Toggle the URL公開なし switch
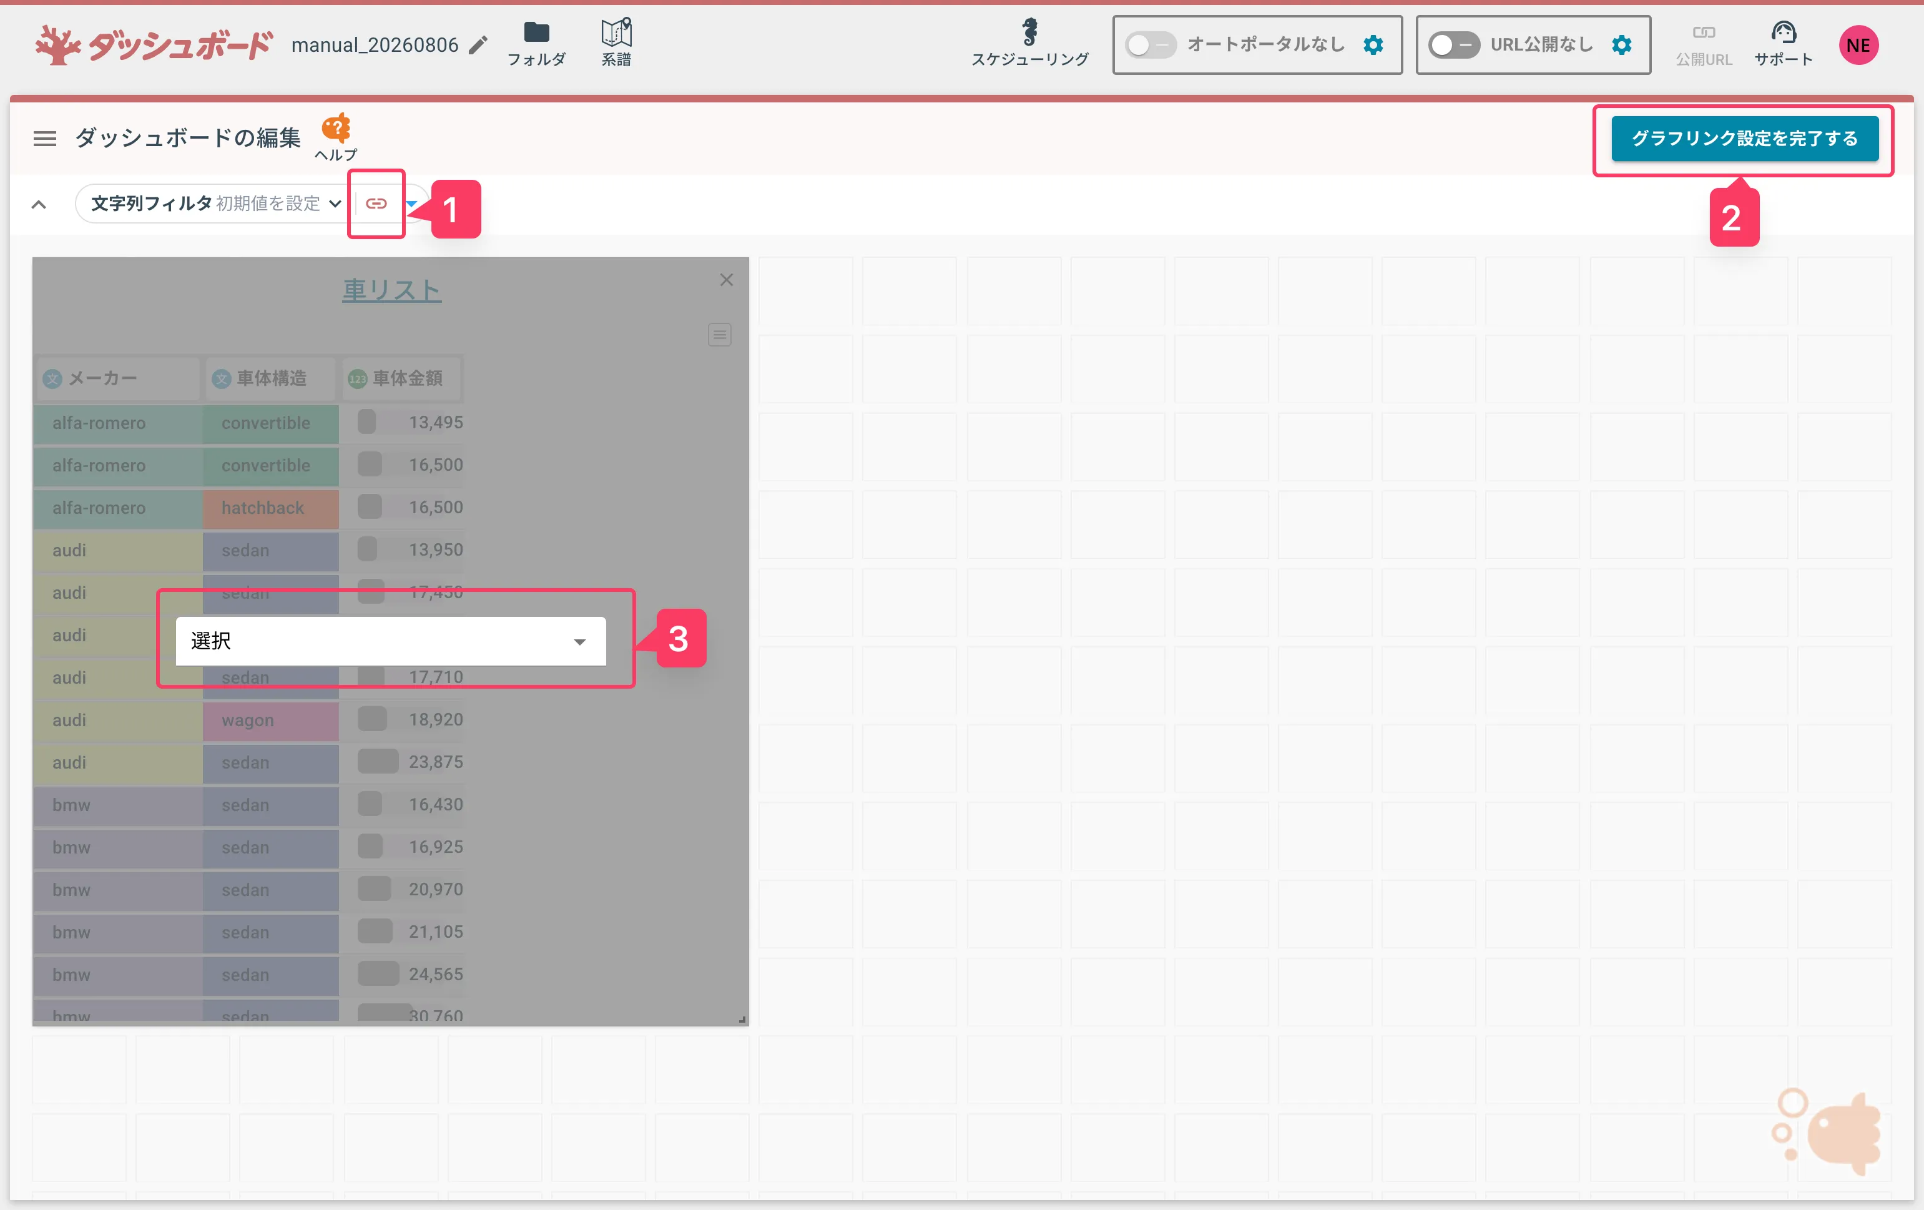The width and height of the screenshot is (1924, 1210). point(1454,45)
